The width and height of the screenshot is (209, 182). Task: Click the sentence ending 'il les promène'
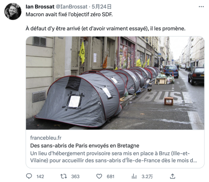[105, 28]
